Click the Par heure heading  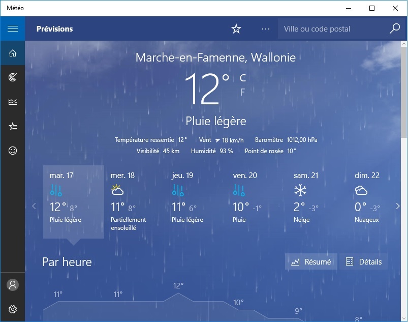point(67,262)
